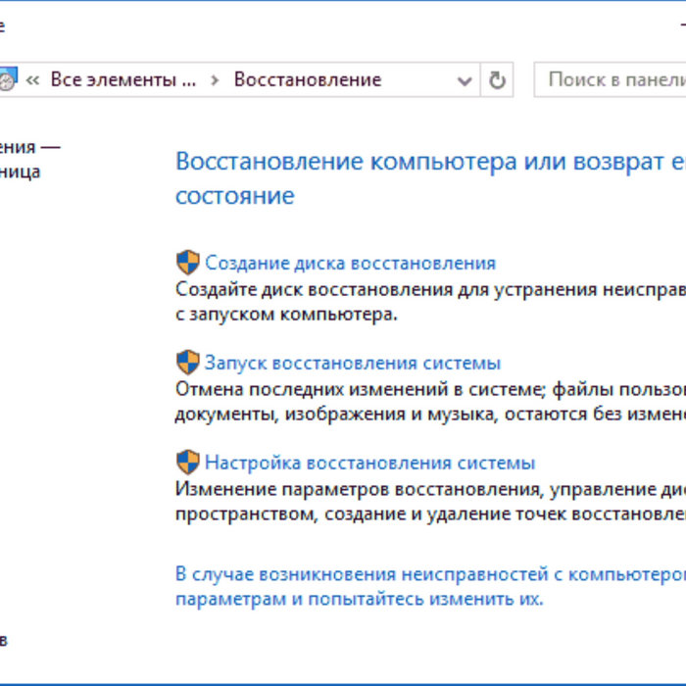Open the double-chevron breadcrumb menu
Viewport: 686px width, 686px height.
(x=32, y=80)
